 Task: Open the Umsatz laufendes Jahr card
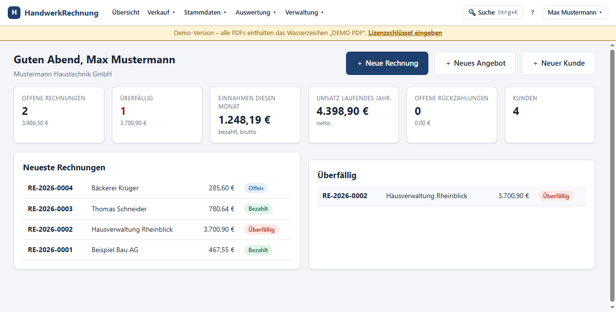pos(354,115)
